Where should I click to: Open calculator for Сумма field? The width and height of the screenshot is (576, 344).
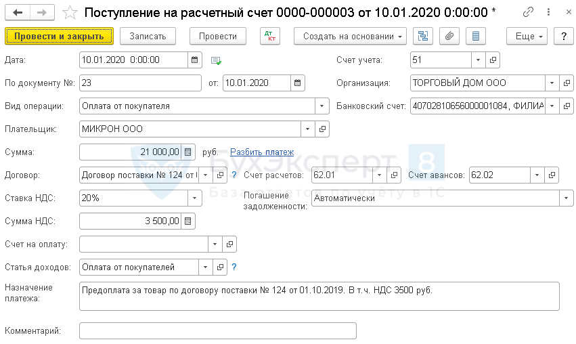point(188,152)
